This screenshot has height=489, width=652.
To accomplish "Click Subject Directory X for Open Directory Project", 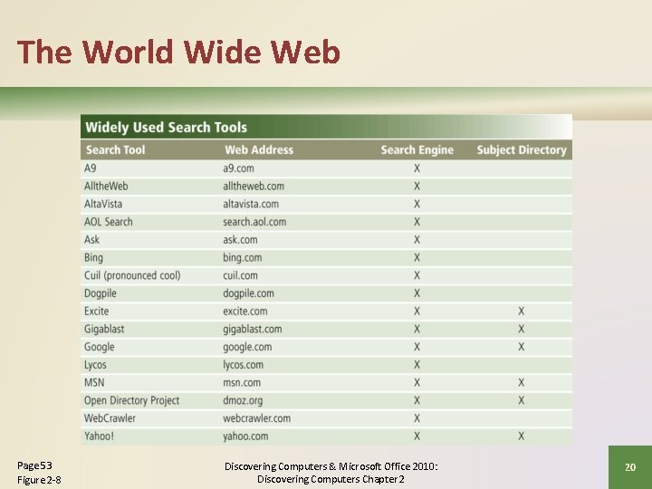I will click(521, 400).
